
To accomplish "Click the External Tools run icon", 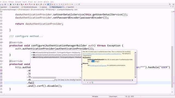I will 22,4.
